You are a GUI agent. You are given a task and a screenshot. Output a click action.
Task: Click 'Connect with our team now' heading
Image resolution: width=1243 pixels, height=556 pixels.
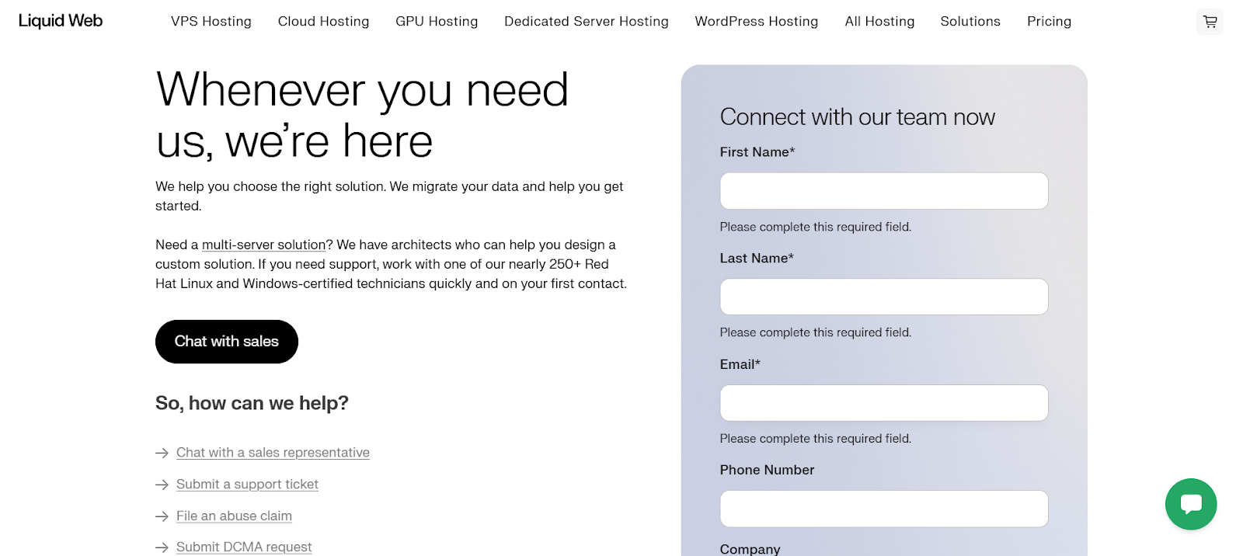tap(857, 117)
